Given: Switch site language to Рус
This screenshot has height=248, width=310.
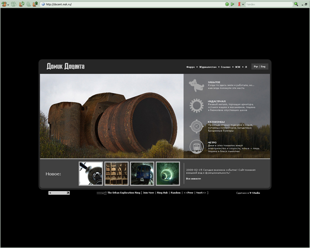Looking at the screenshot, I should coord(256,67).
